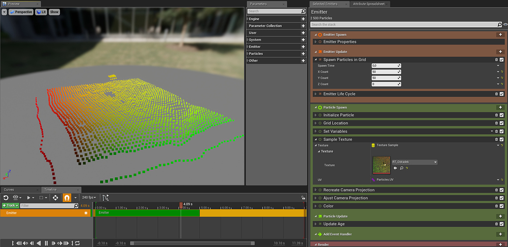The width and height of the screenshot is (508, 247).
Task: Click the transform move icon in timeline toolbar
Action: tap(55, 198)
